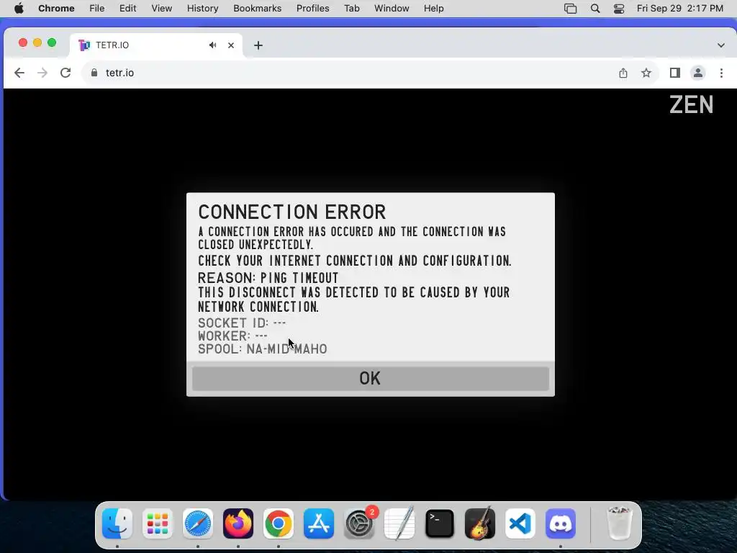Open the Help menu

coord(433,8)
